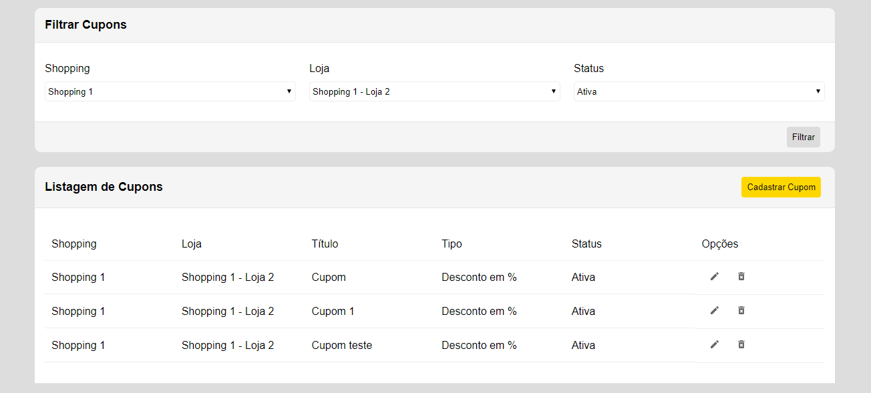
Task: Open the edit pencil for Cupom 1
Action: point(715,310)
